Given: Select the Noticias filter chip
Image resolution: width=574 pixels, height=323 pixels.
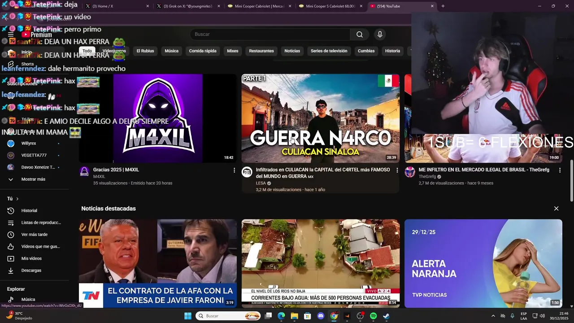Looking at the screenshot, I should point(292,51).
